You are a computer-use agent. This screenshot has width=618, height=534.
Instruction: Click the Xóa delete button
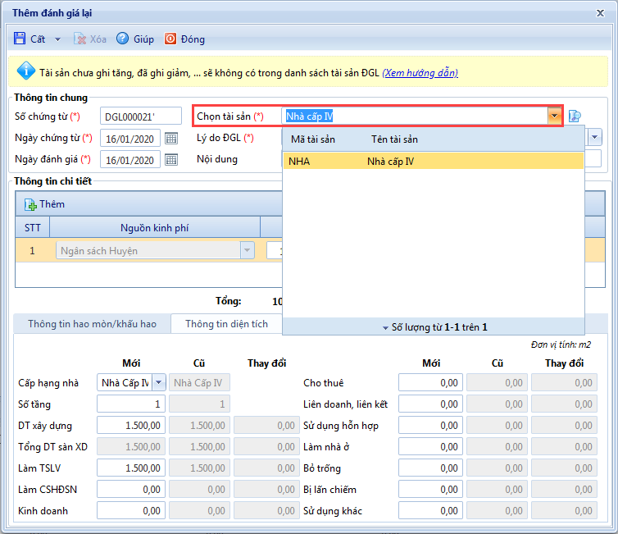click(x=90, y=39)
